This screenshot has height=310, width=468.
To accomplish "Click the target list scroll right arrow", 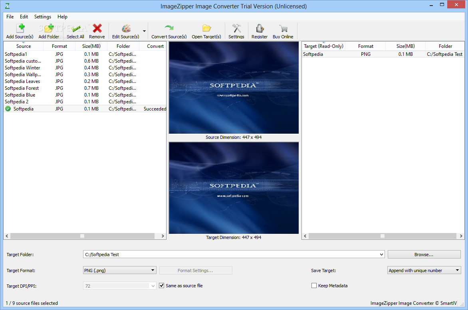I will pyautogui.click(x=461, y=236).
